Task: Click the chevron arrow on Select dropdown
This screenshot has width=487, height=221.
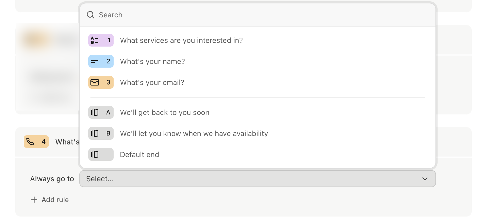Action: pyautogui.click(x=425, y=179)
